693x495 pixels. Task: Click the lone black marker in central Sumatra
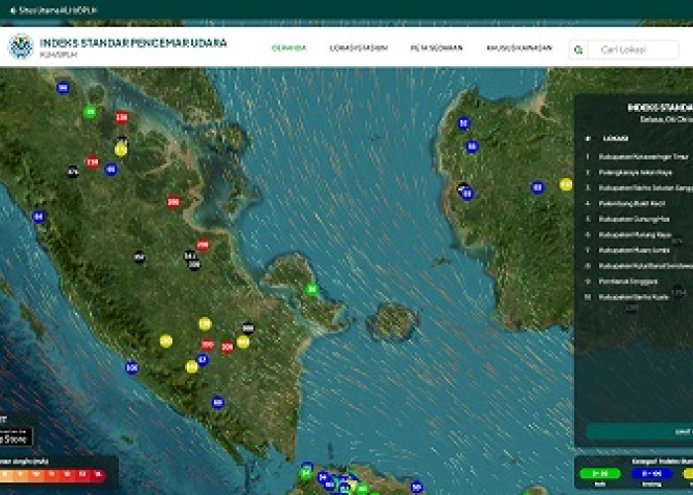[140, 257]
